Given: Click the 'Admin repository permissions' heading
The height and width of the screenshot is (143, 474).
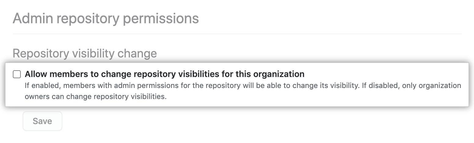Looking at the screenshot, I should coord(106,19).
